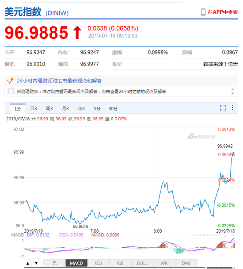Click the advisor avatar thumbnail
The image size is (243, 269).
(x=11, y=92)
